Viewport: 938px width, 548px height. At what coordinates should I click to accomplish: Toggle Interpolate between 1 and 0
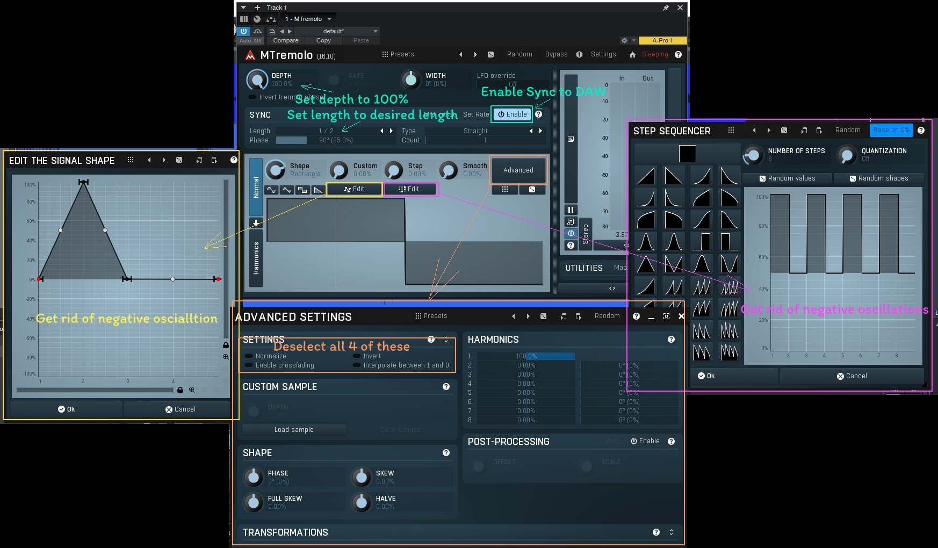(x=401, y=365)
